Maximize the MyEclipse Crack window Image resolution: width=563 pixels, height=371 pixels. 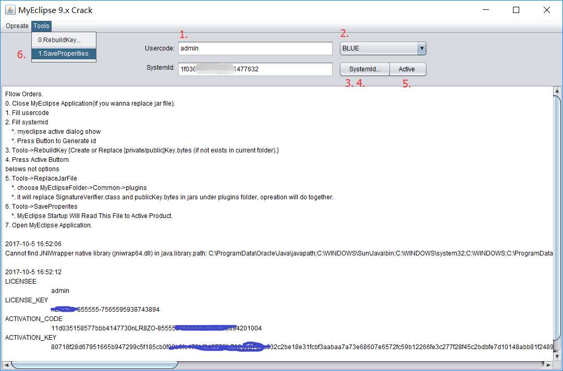tap(516, 10)
